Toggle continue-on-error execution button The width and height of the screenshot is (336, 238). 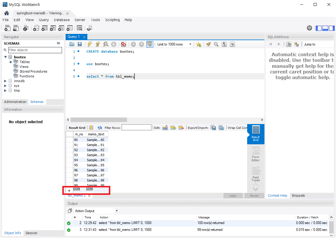point(123,44)
